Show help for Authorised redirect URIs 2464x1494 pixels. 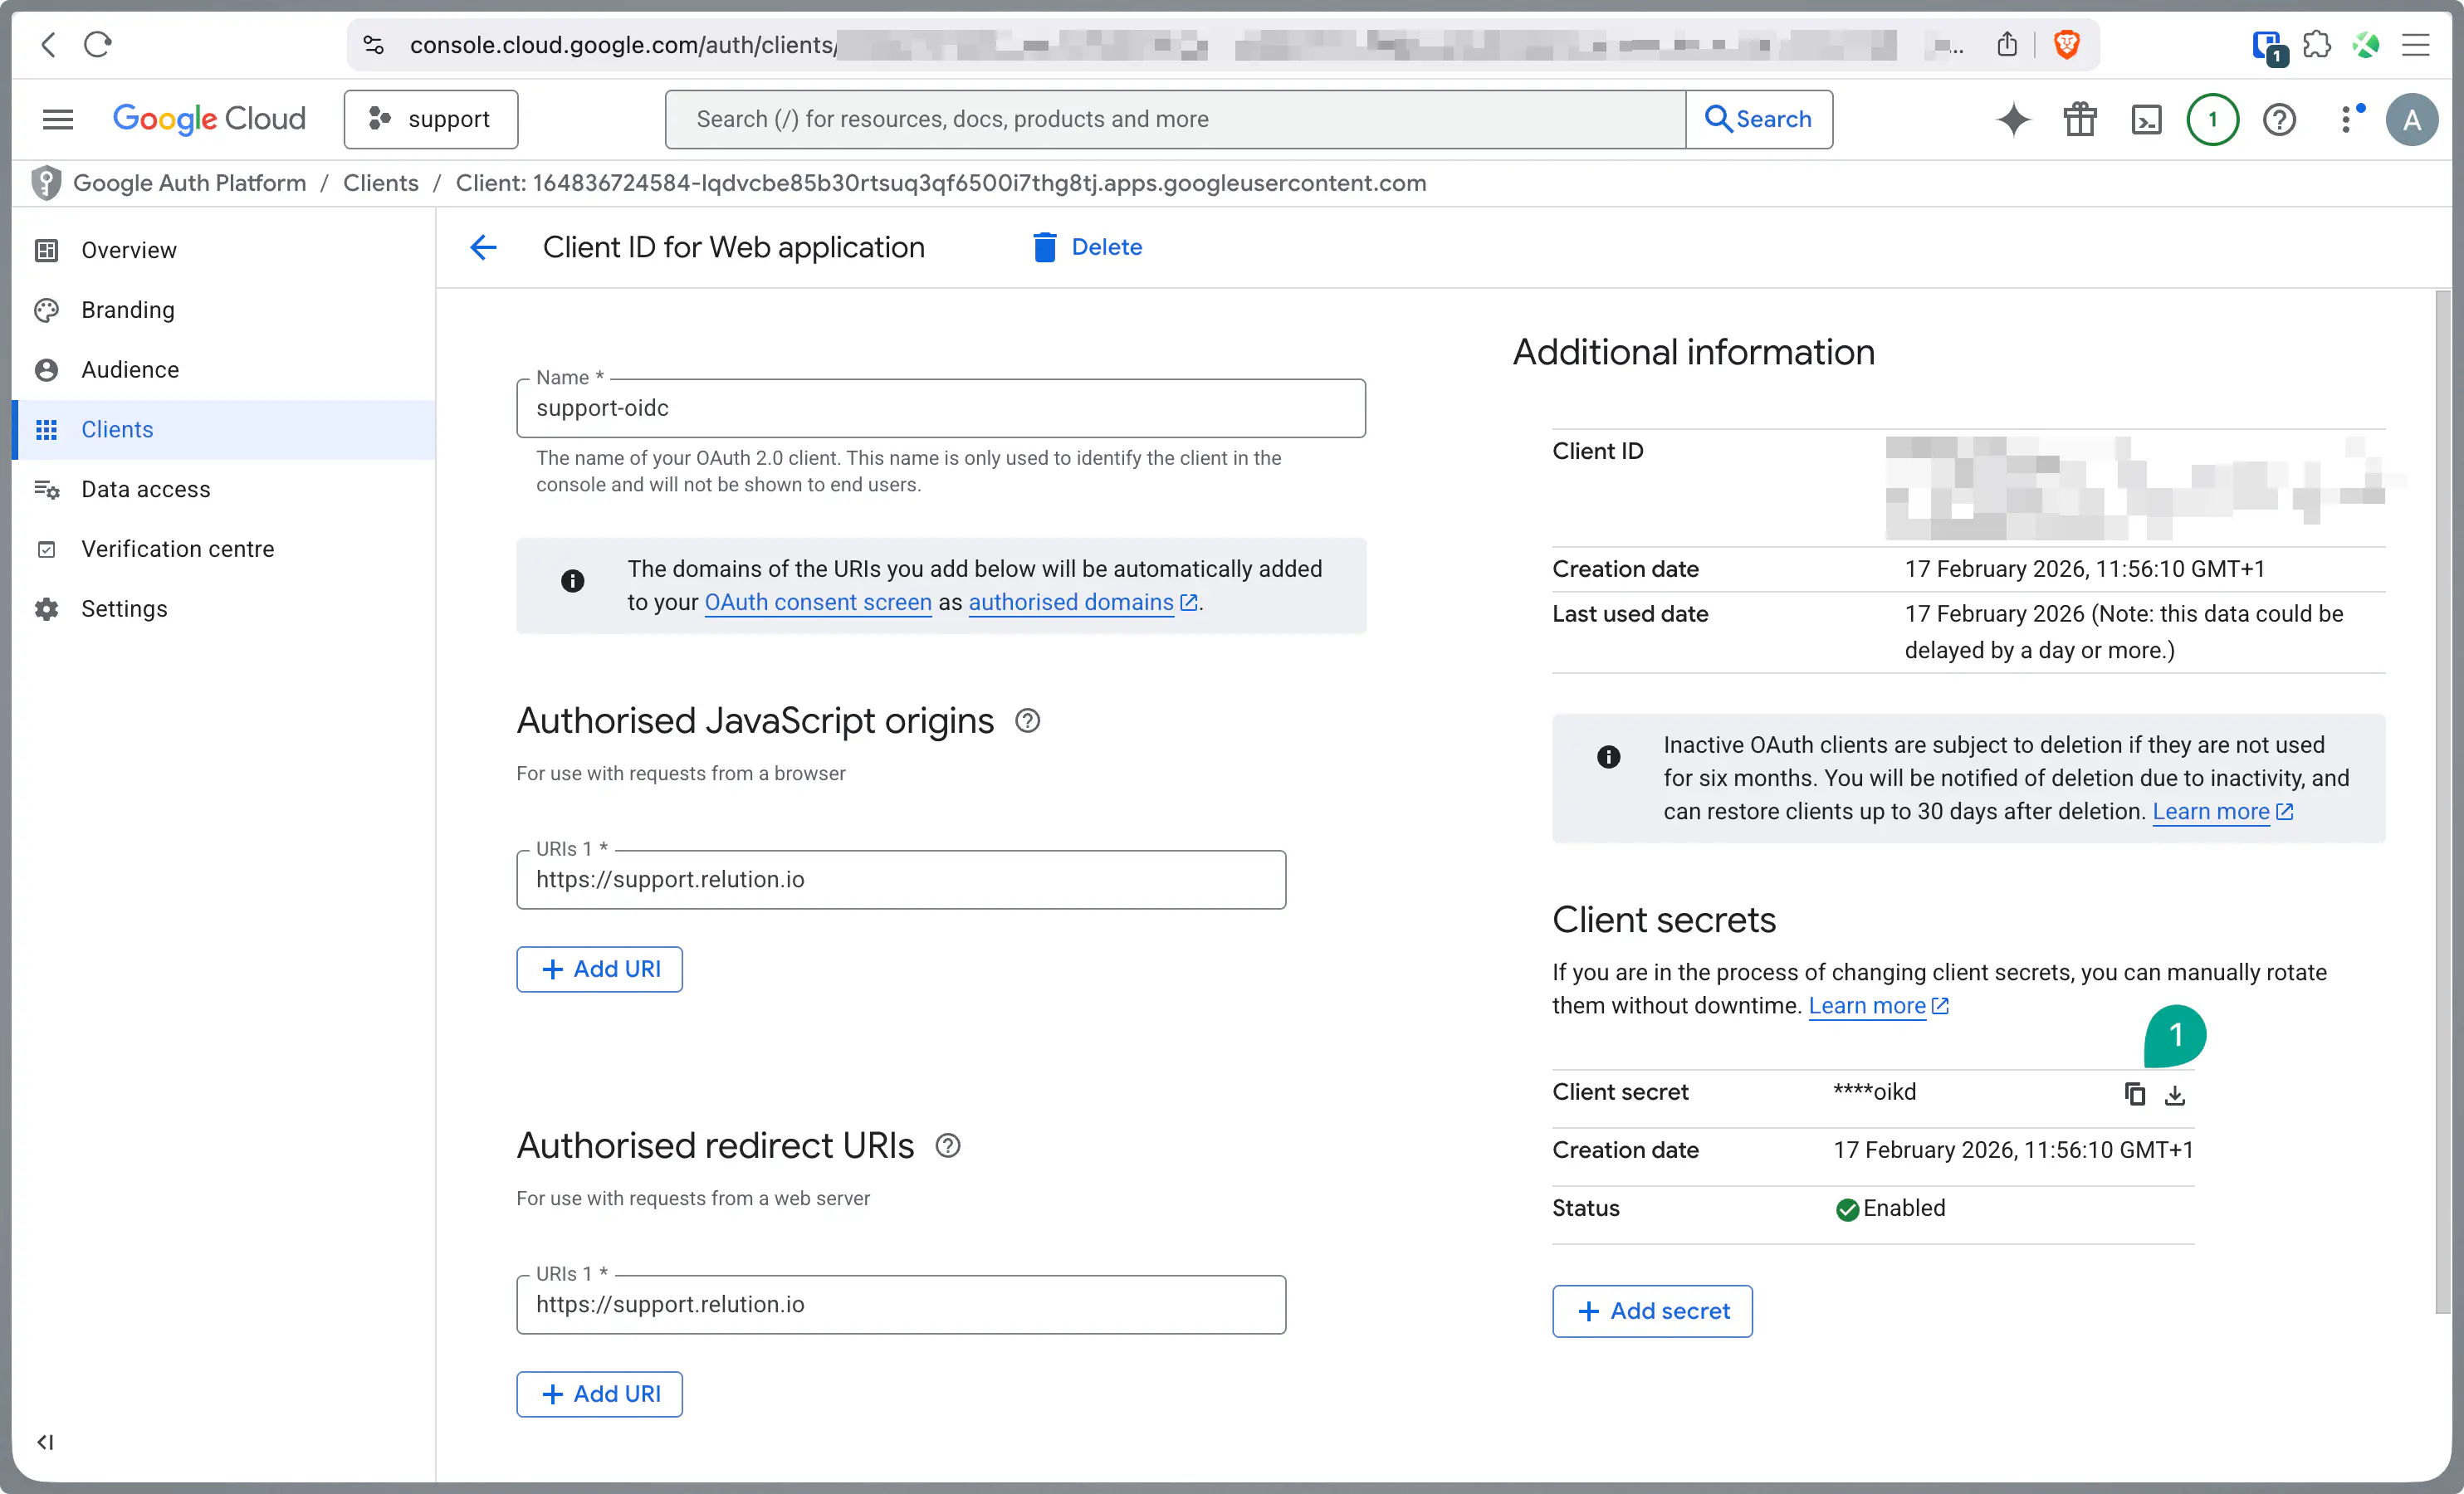[947, 1146]
